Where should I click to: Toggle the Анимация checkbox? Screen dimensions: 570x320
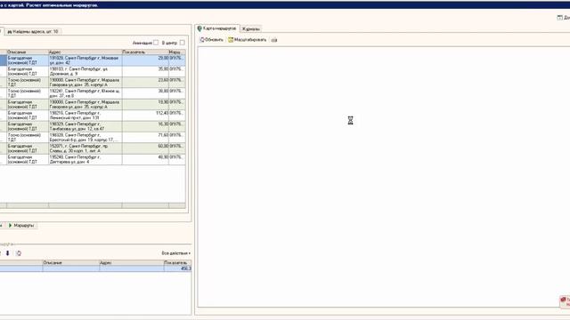(156, 43)
